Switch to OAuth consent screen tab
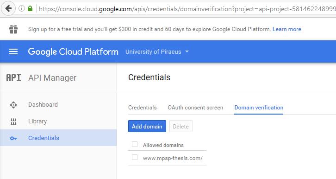The width and height of the screenshot is (336, 179). click(x=195, y=108)
